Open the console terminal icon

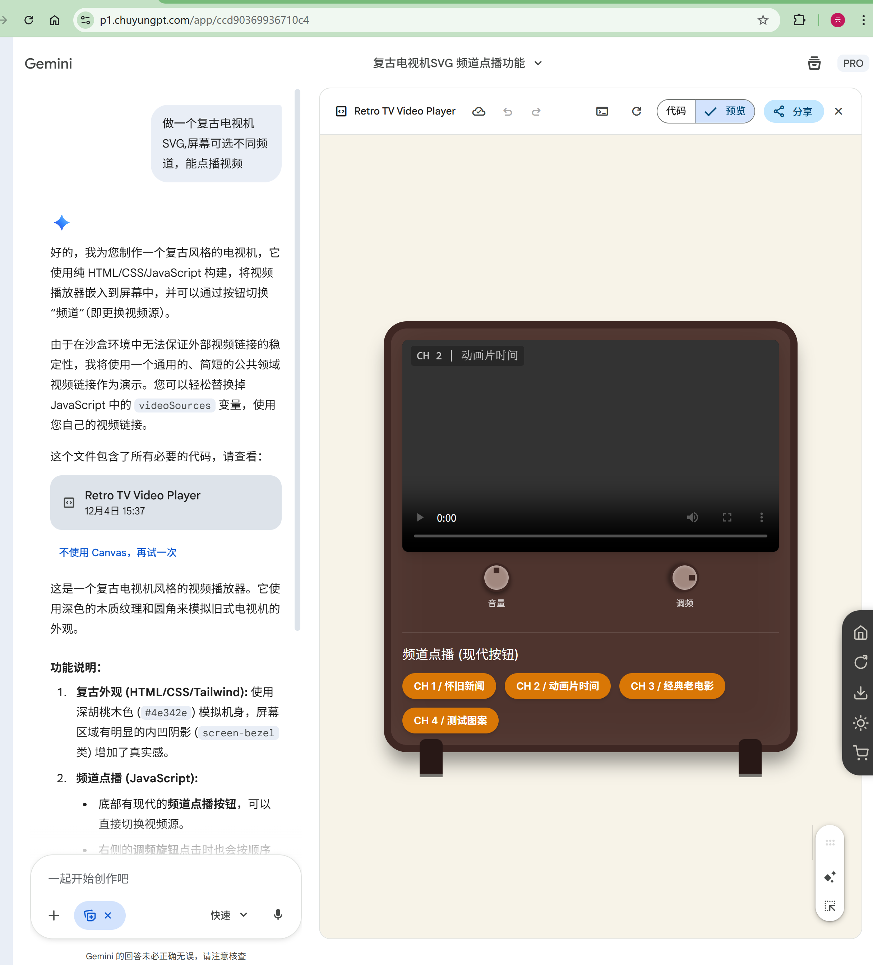pos(602,112)
